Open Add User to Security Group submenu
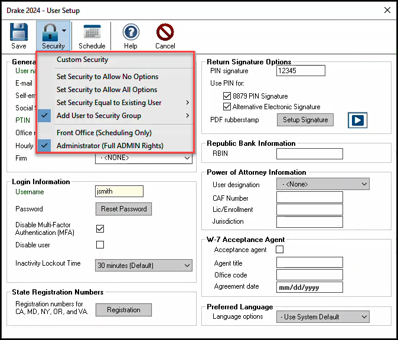398x340 pixels. 115,116
